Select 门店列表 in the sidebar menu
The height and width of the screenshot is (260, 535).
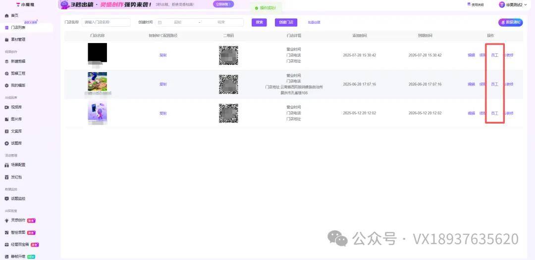point(18,28)
